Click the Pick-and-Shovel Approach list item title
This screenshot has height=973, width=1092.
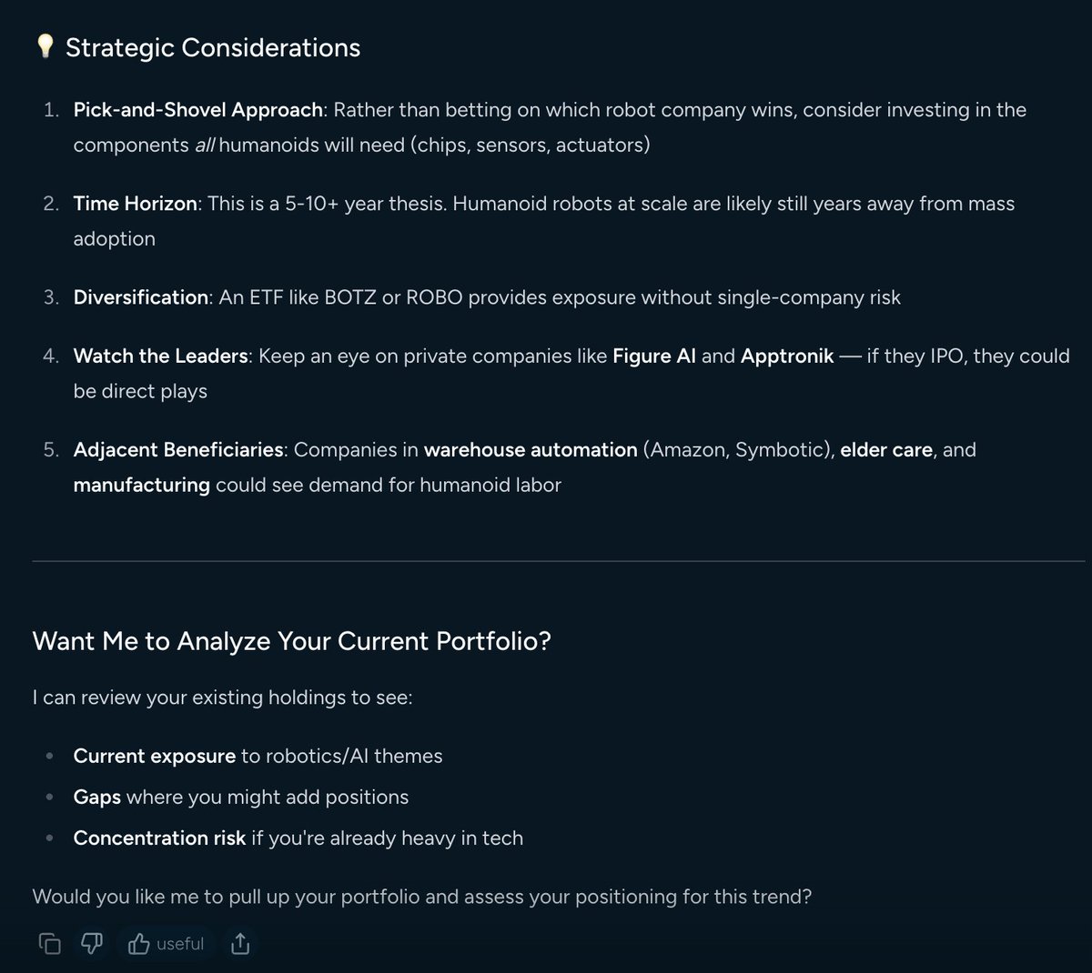(197, 110)
